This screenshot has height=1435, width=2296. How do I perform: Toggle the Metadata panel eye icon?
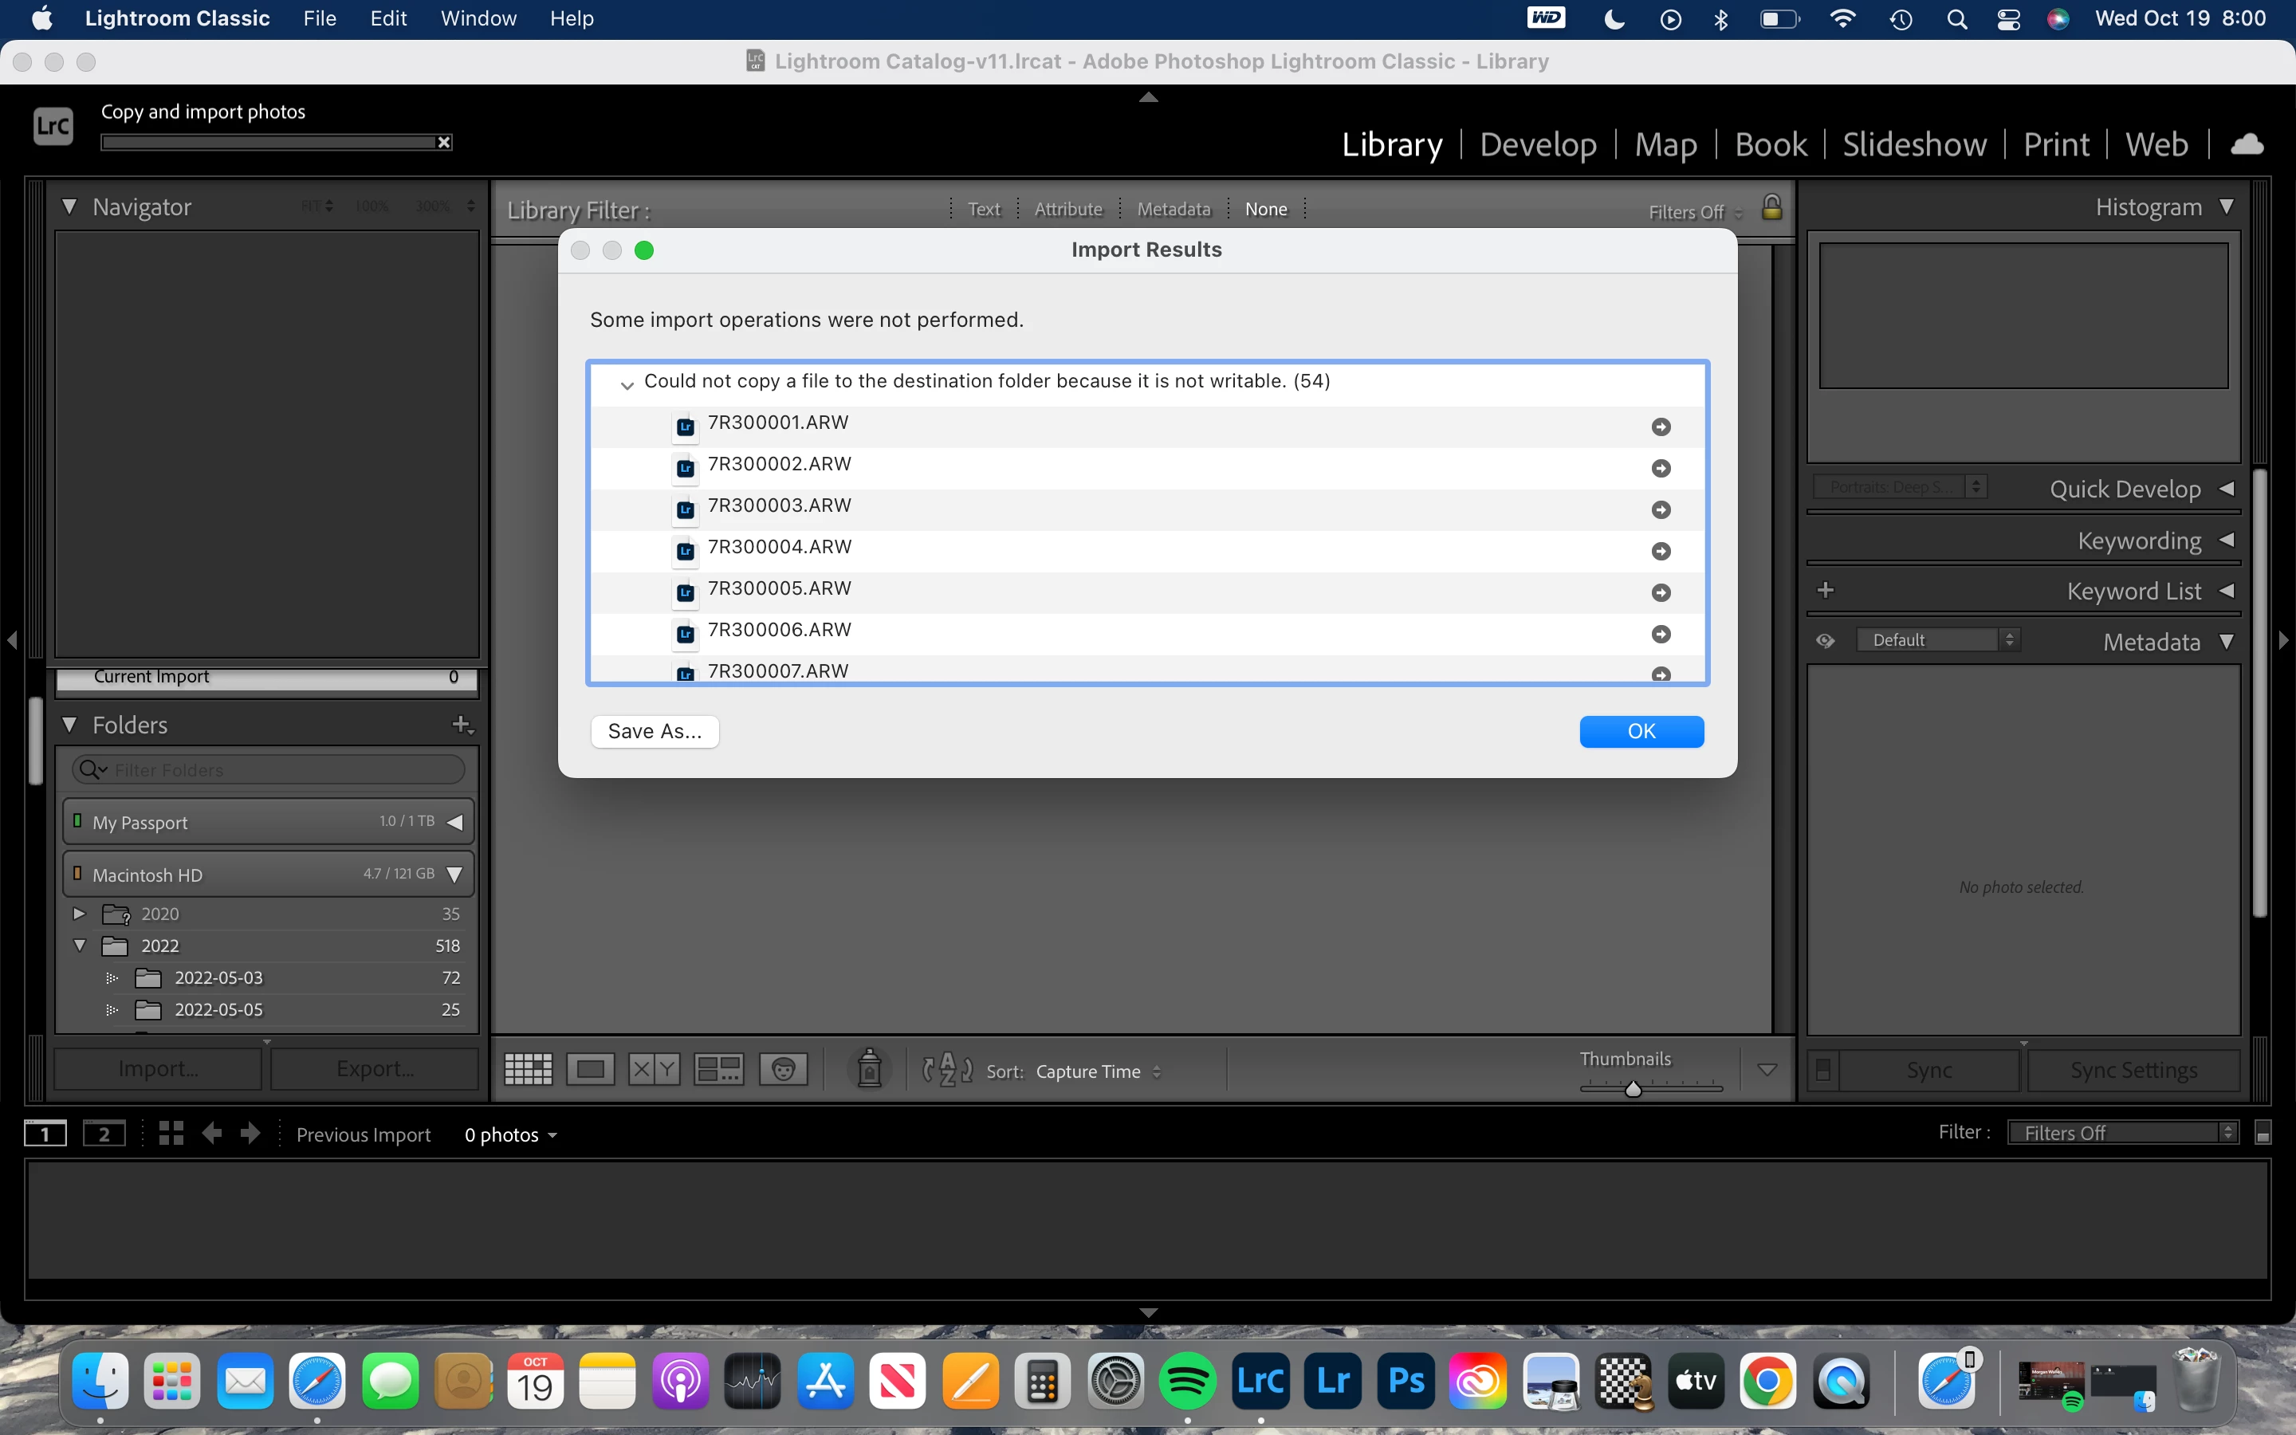1826,641
